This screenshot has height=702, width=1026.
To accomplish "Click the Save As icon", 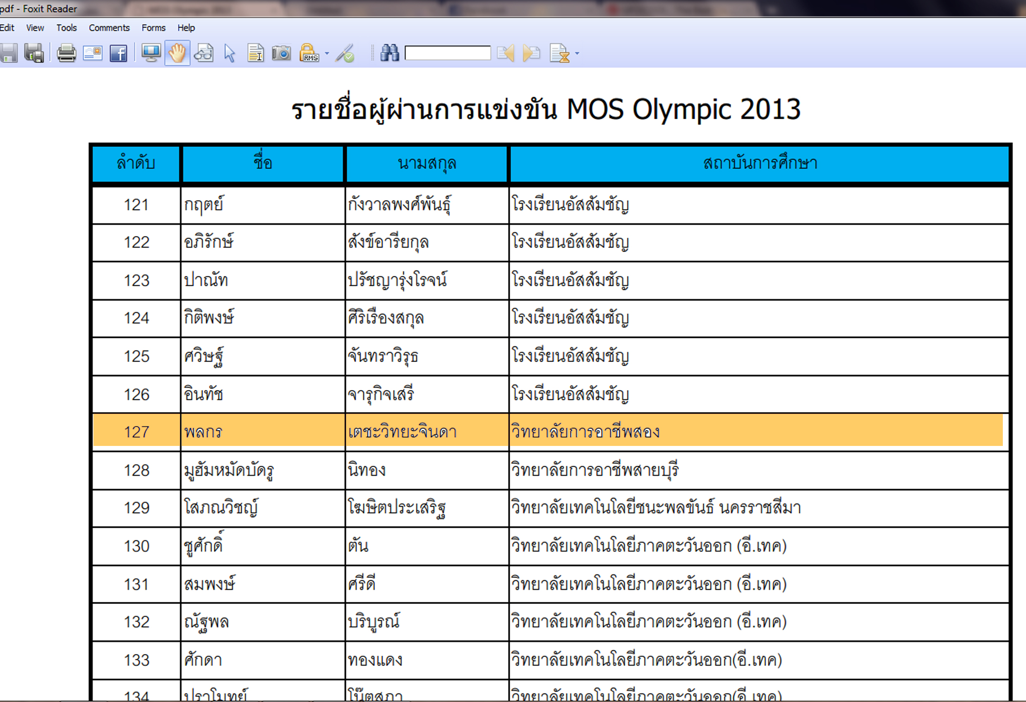I will pos(34,53).
